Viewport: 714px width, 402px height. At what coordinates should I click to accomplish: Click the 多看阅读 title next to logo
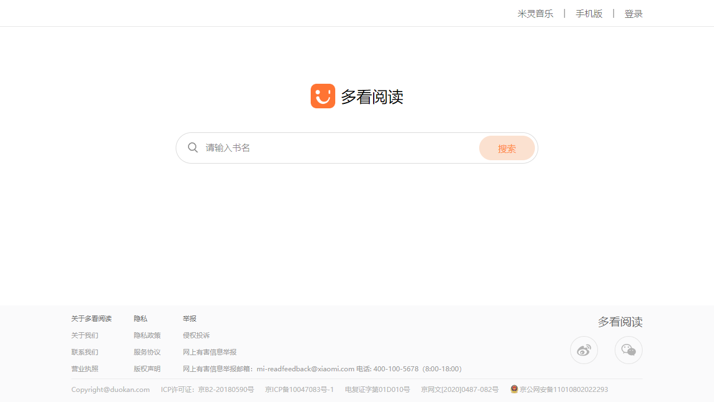click(372, 97)
